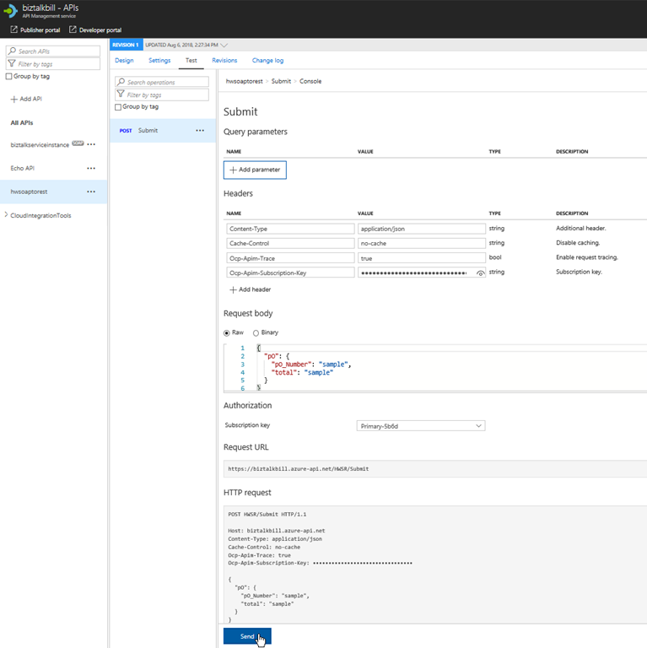Click the Content-Type header name field
The image size is (647, 648).
(x=290, y=229)
